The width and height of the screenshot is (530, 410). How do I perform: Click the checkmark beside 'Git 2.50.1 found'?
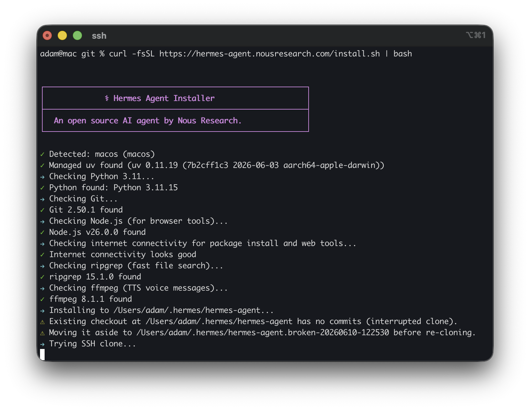(42, 210)
